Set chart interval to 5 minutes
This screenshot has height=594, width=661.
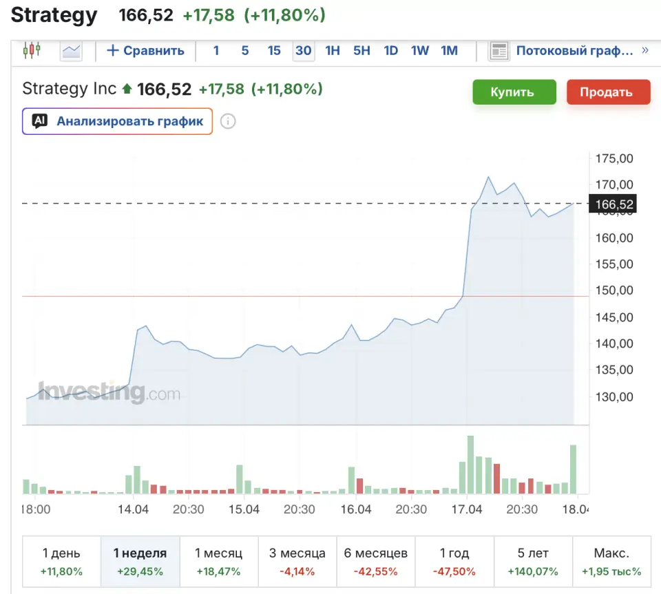pos(245,51)
